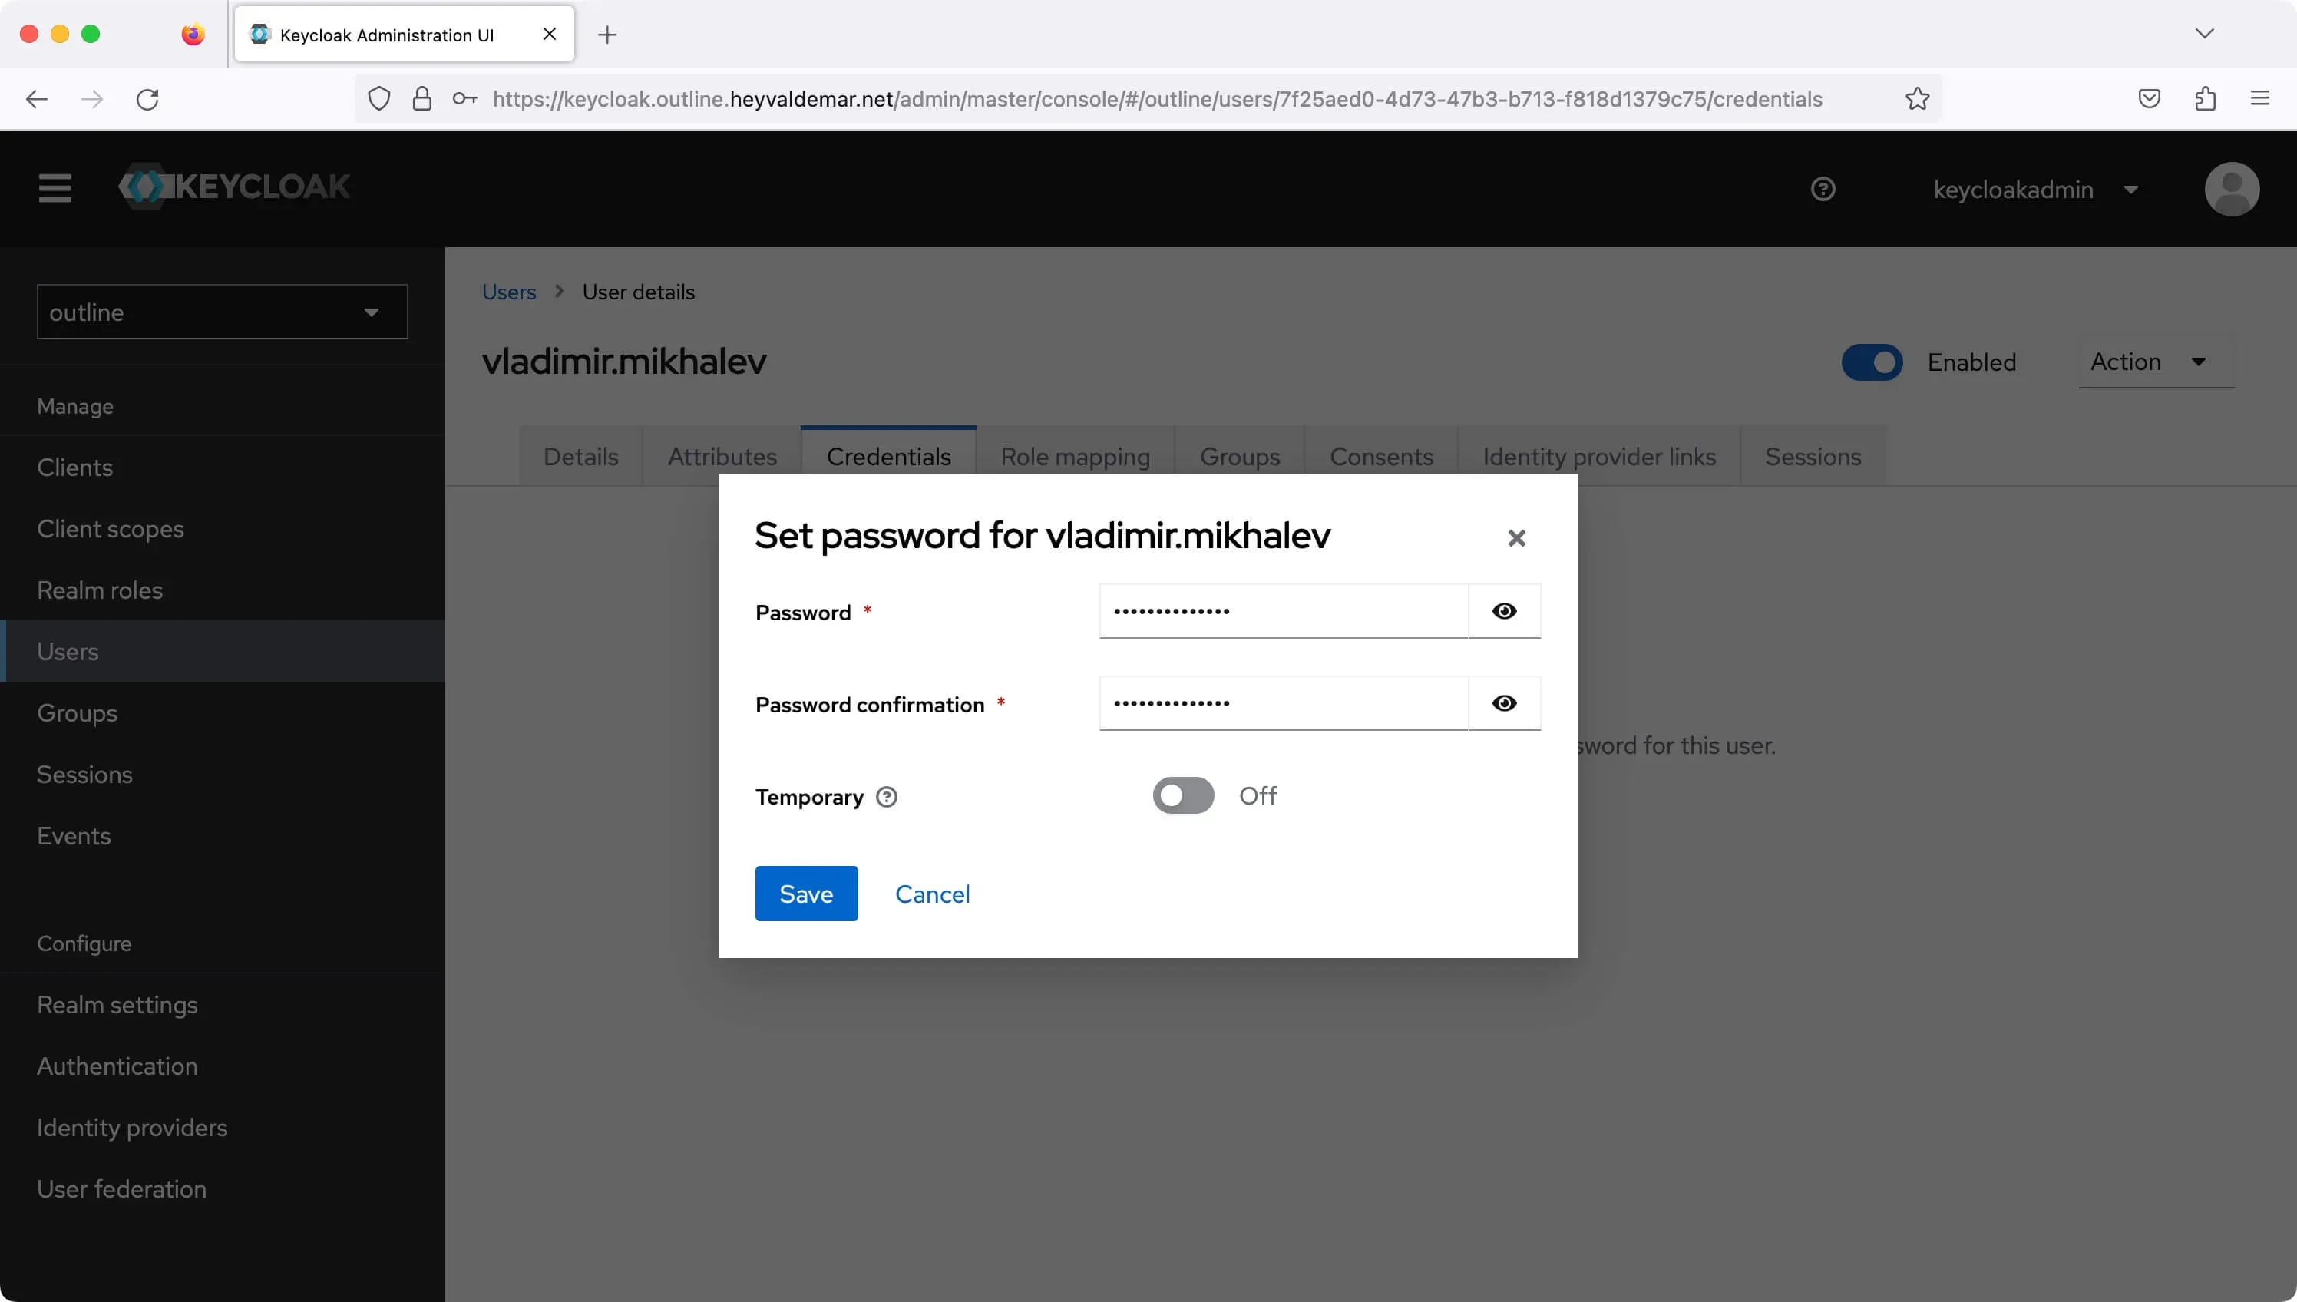Viewport: 2297px width, 1302px height.
Task: Select the Credentials tab
Action: [x=889, y=457]
